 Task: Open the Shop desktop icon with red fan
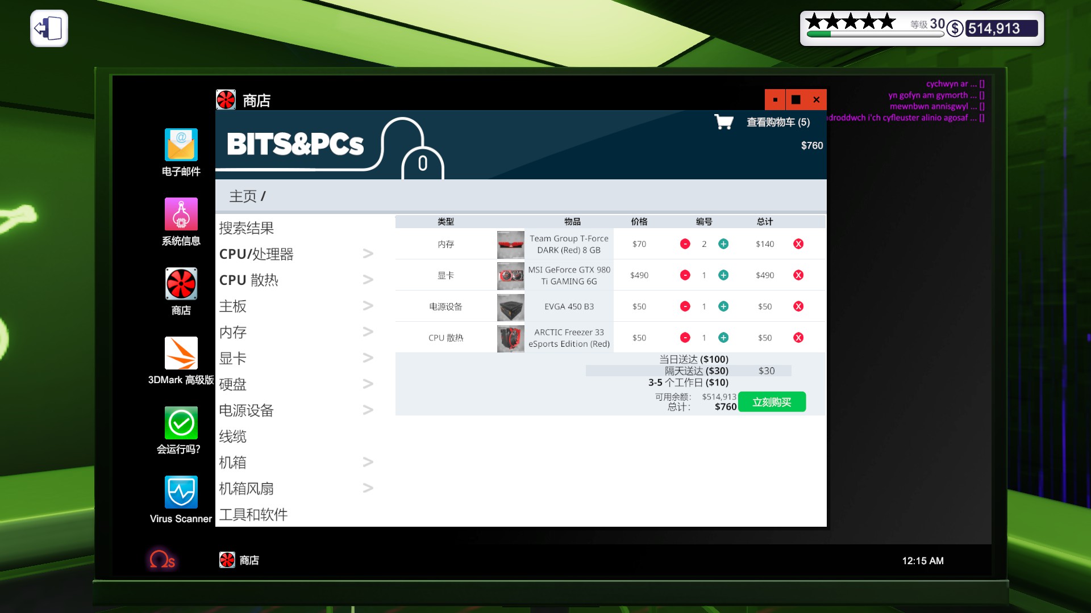[x=181, y=283]
